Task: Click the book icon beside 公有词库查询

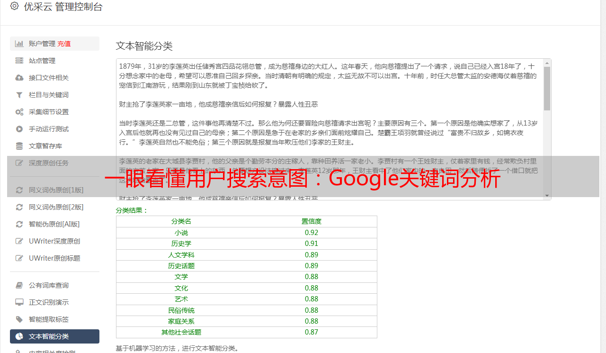Action: tap(19, 285)
